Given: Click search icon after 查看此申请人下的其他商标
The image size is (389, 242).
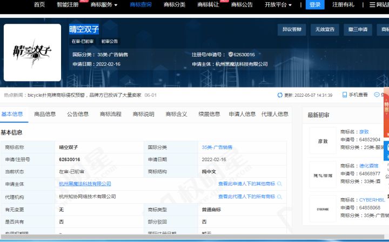Looking at the screenshot, I should click(x=279, y=184).
